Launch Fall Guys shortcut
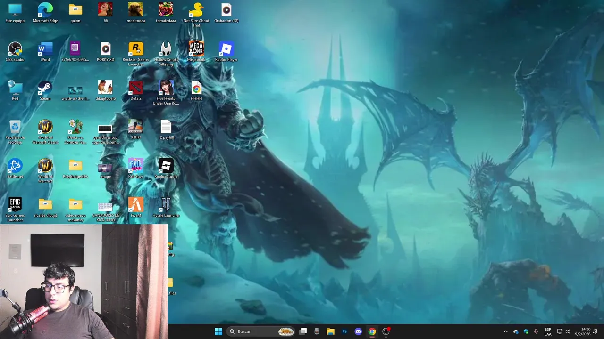This screenshot has width=604, height=339. coord(136,169)
